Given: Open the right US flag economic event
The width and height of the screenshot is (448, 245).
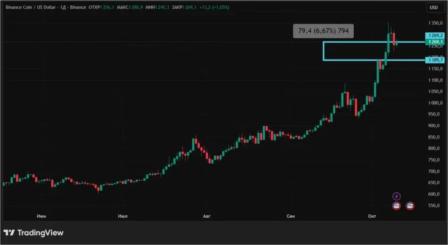Looking at the screenshot, I should point(410,205).
